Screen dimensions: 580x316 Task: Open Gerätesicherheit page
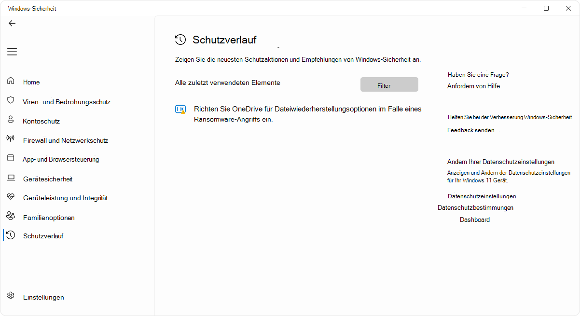[48, 179]
